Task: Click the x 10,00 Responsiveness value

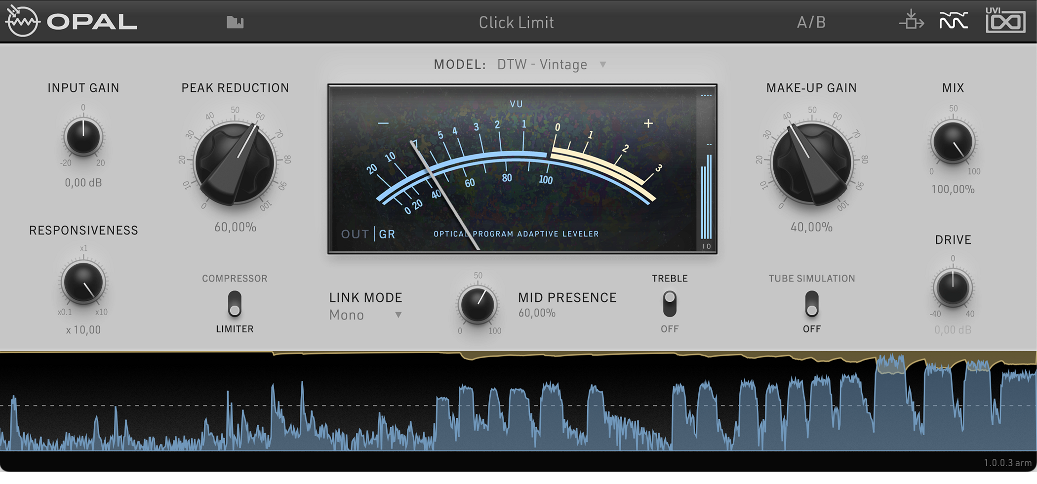Action: point(83,330)
